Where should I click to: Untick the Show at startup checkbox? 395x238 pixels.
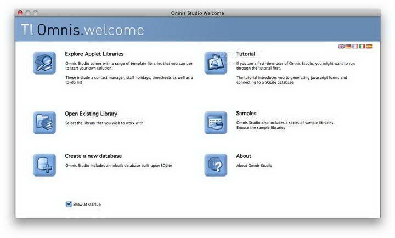tap(69, 204)
